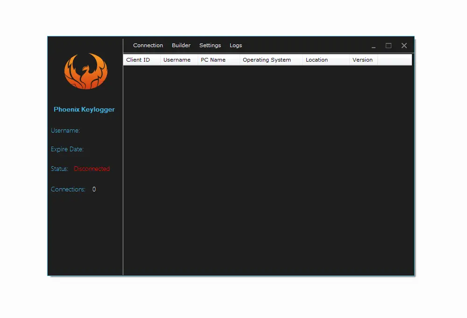Sort clients by Client ID column
Viewport: 467px width, 318px height.
[x=139, y=60]
